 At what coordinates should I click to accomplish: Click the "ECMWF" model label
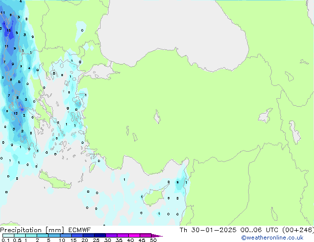click(x=80, y=230)
